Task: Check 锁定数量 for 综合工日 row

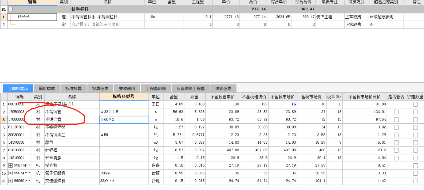Action: coord(415,104)
